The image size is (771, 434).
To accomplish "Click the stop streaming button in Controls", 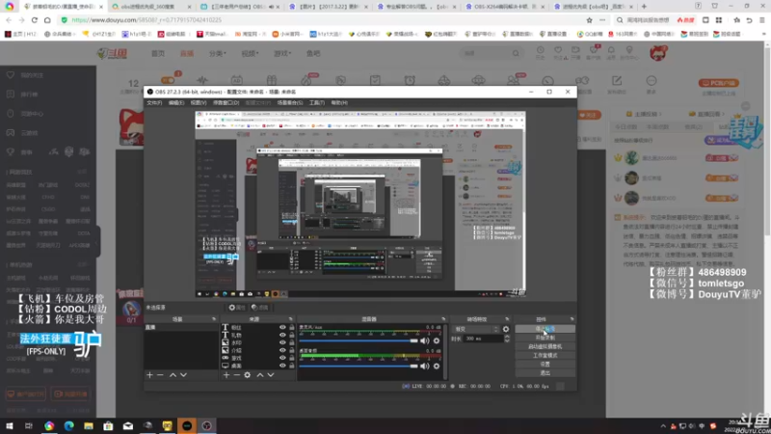I will coord(545,329).
